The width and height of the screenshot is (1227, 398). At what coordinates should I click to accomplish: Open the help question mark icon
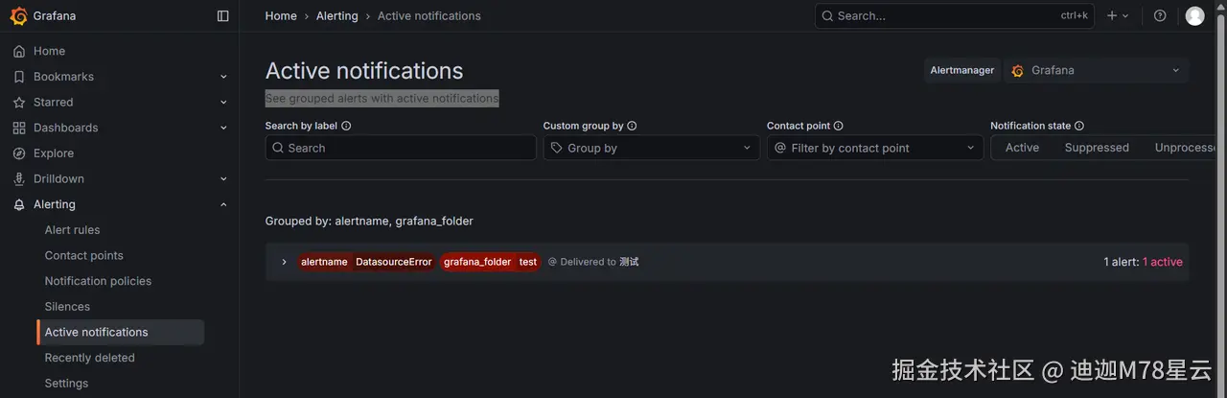1160,15
